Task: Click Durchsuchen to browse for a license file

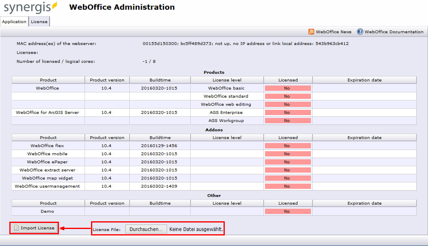Action: [x=146, y=228]
